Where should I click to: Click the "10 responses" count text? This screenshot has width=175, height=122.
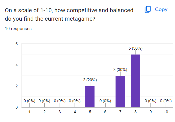(x=18, y=29)
